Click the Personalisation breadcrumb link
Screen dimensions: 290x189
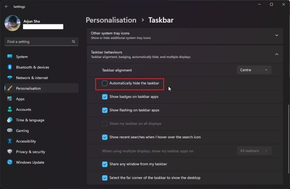point(111,20)
